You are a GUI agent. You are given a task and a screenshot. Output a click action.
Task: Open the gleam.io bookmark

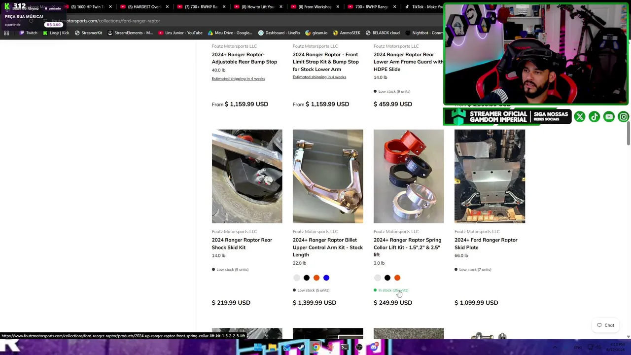tap(316, 33)
